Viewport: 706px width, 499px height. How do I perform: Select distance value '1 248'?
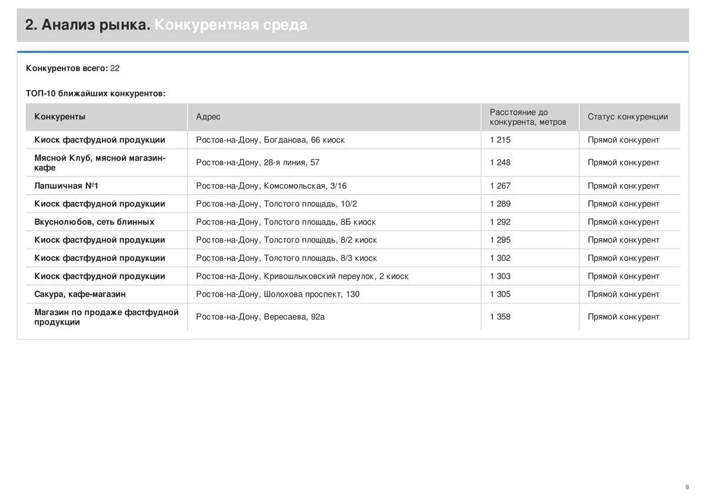[x=500, y=162]
